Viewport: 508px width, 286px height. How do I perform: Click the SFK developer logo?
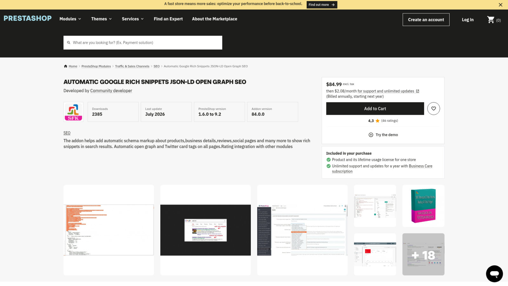point(73,112)
